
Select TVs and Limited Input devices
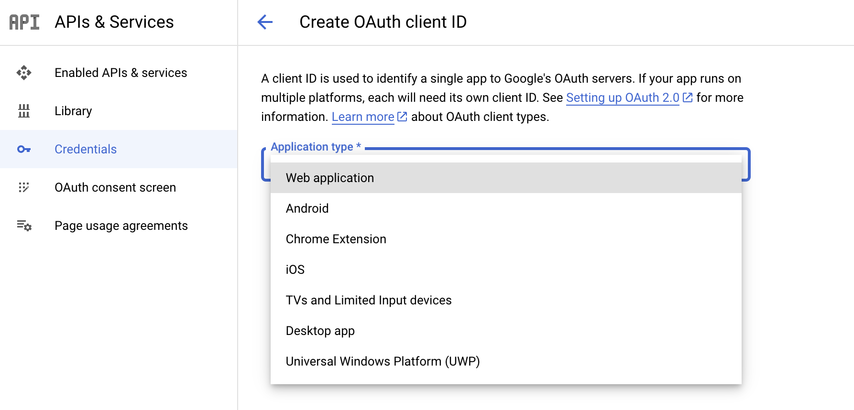[506, 300]
